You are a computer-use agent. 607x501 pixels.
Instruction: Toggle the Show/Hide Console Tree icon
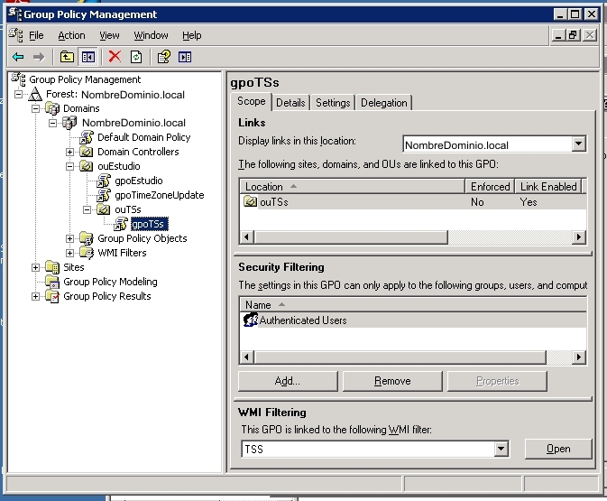(x=87, y=57)
